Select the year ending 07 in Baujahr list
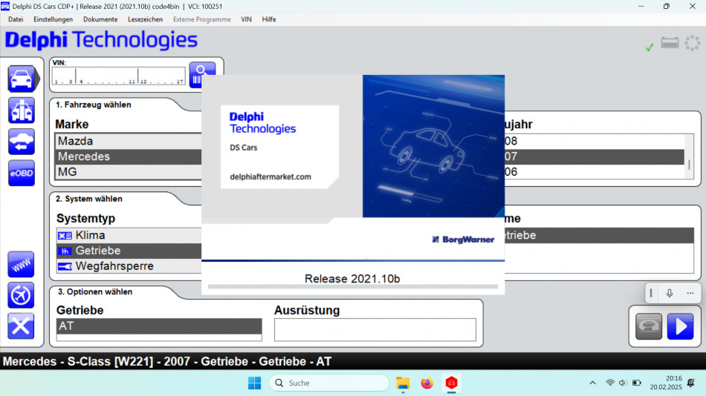Image resolution: width=706 pixels, height=396 pixels. [595, 156]
